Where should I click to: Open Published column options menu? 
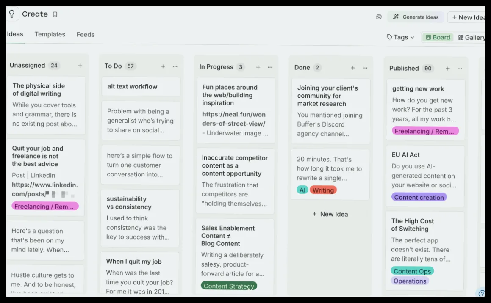coord(460,69)
